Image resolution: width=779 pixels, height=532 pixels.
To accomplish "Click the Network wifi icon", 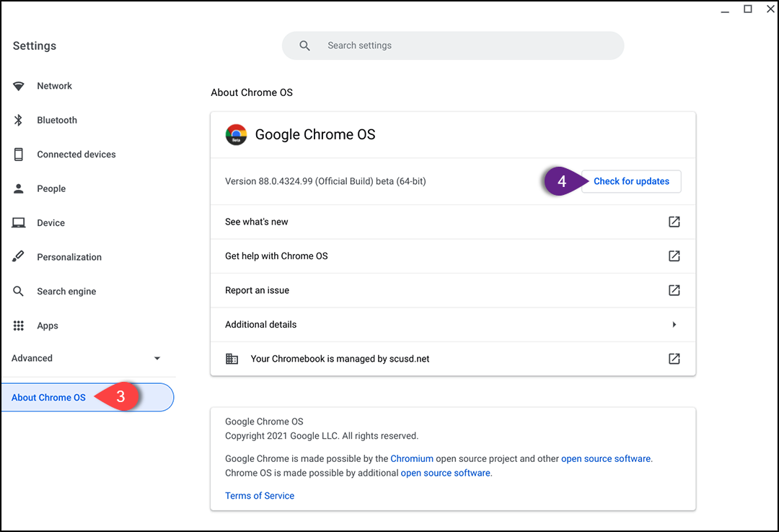I will click(18, 86).
